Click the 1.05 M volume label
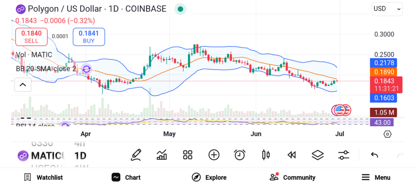 383,112
